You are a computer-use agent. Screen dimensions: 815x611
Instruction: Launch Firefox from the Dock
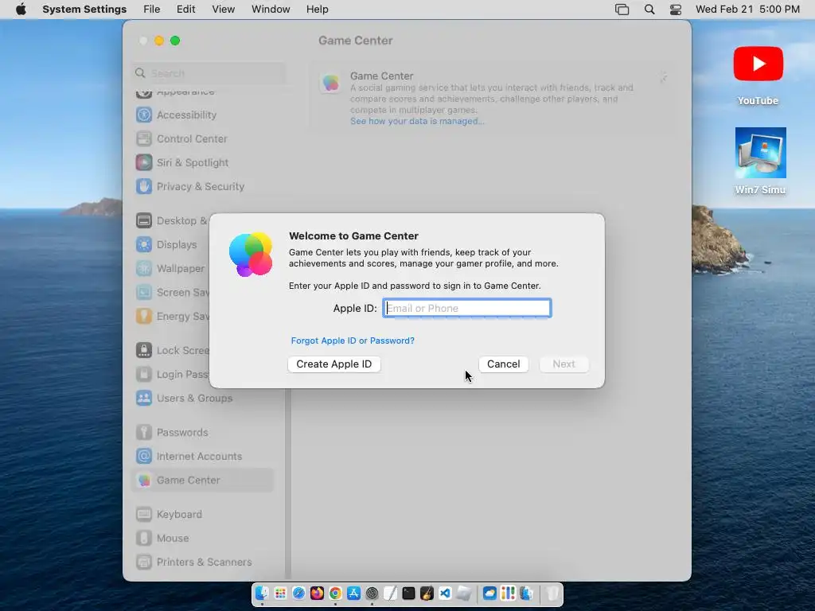point(317,593)
